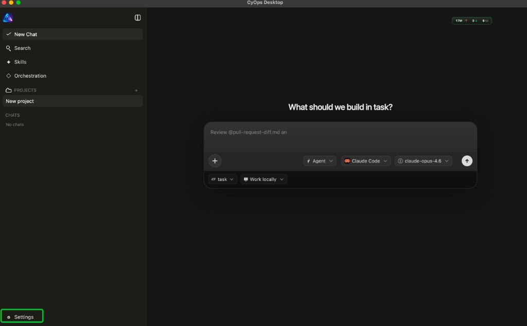527x326 pixels.
Task: Open the claude-opus-4.6 model dropdown
Action: tap(423, 161)
